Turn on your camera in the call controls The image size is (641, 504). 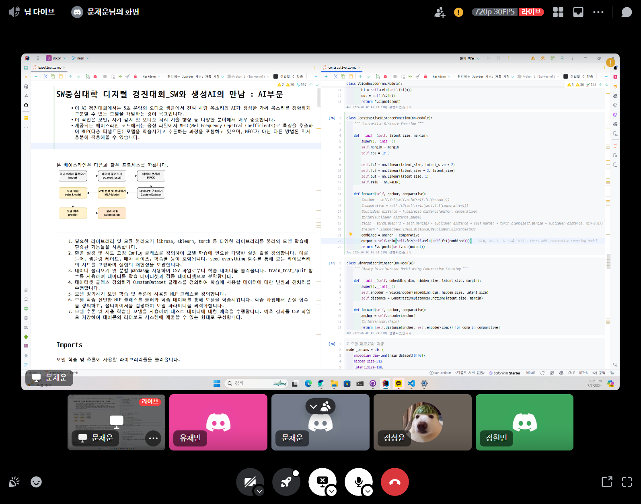[250, 481]
